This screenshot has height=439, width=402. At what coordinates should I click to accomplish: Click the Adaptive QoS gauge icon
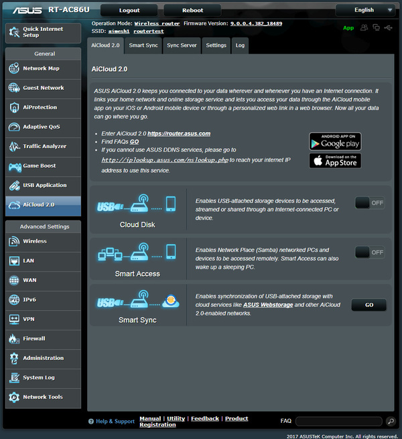tap(14, 127)
